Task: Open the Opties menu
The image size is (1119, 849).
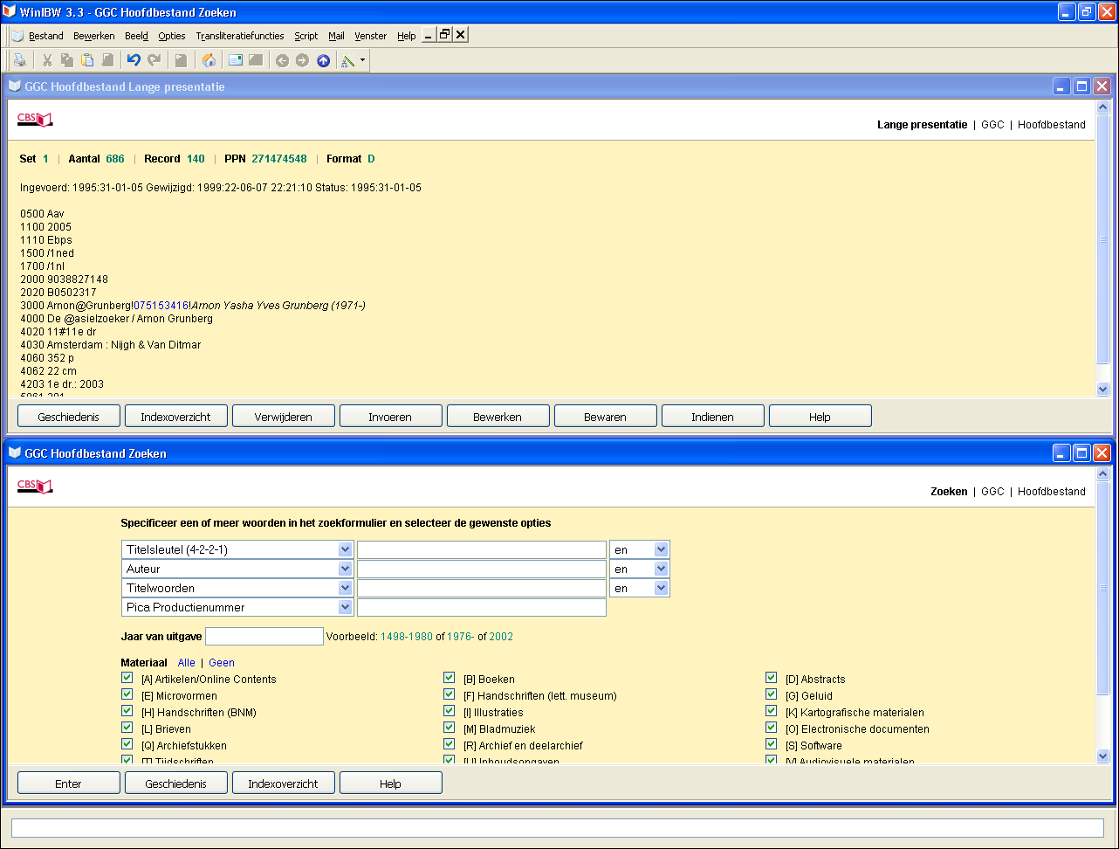Action: pos(172,36)
